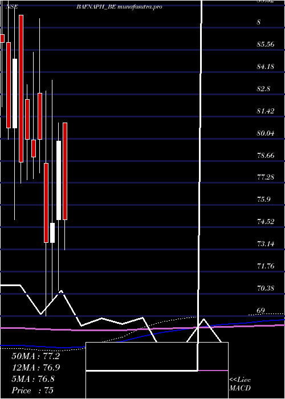Click the 82.8 price axis label

tap(263, 89)
